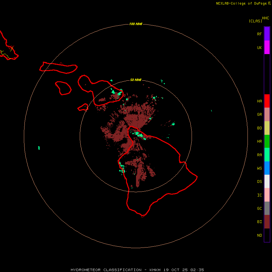
Task: Click the 02:35 timestamp
Action: tap(197, 270)
